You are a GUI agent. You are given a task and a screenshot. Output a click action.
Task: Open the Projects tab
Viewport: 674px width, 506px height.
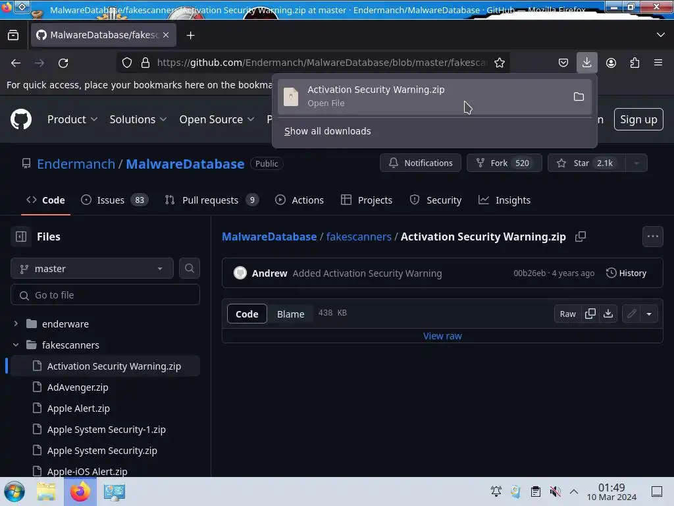coord(366,200)
